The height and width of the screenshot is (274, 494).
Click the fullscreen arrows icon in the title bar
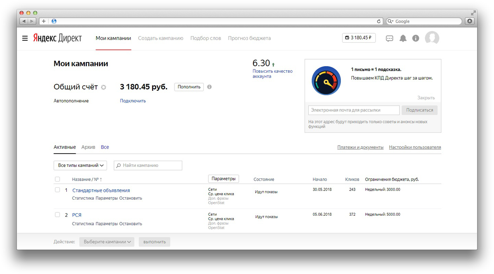473,13
